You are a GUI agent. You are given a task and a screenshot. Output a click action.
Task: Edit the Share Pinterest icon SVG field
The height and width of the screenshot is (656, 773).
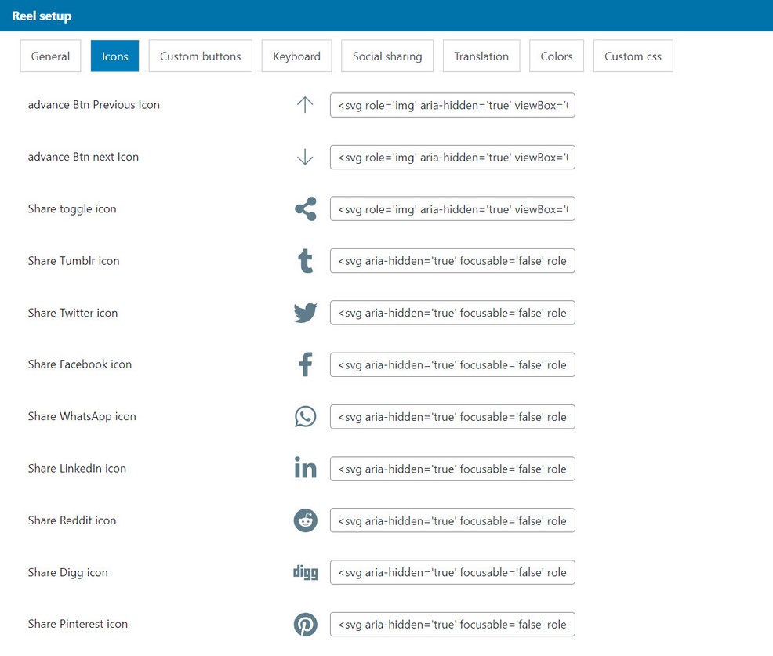coord(452,625)
